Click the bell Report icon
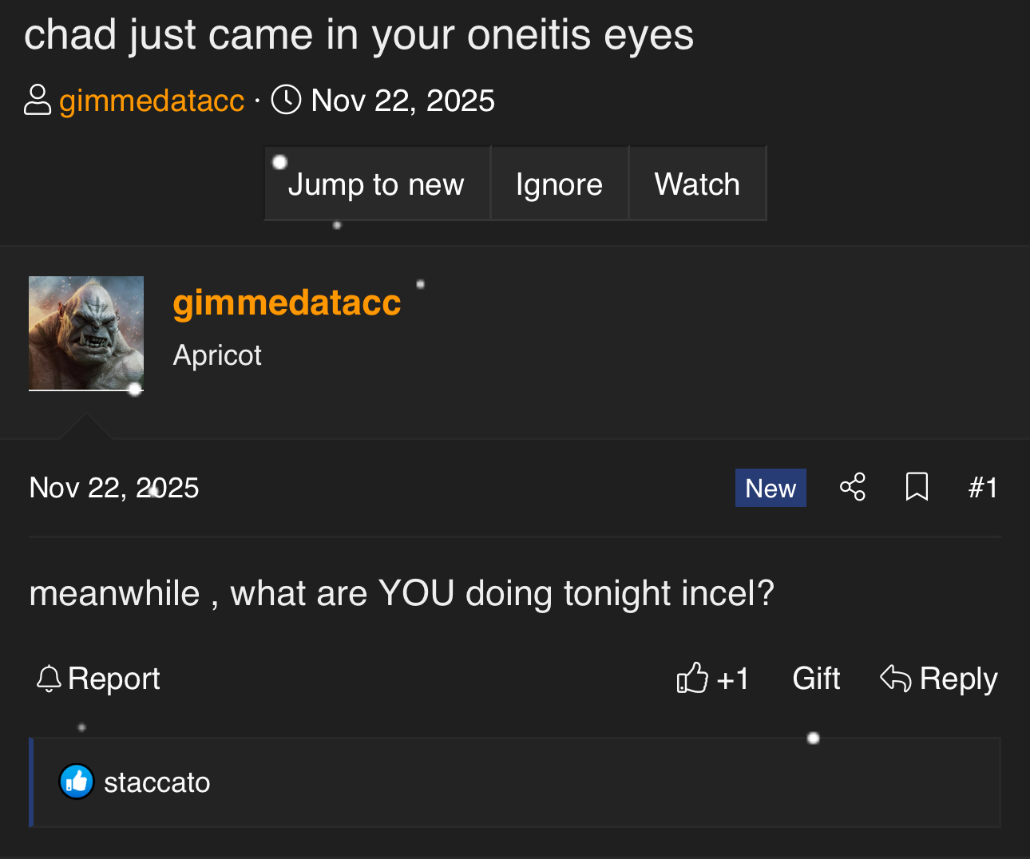 (x=49, y=679)
